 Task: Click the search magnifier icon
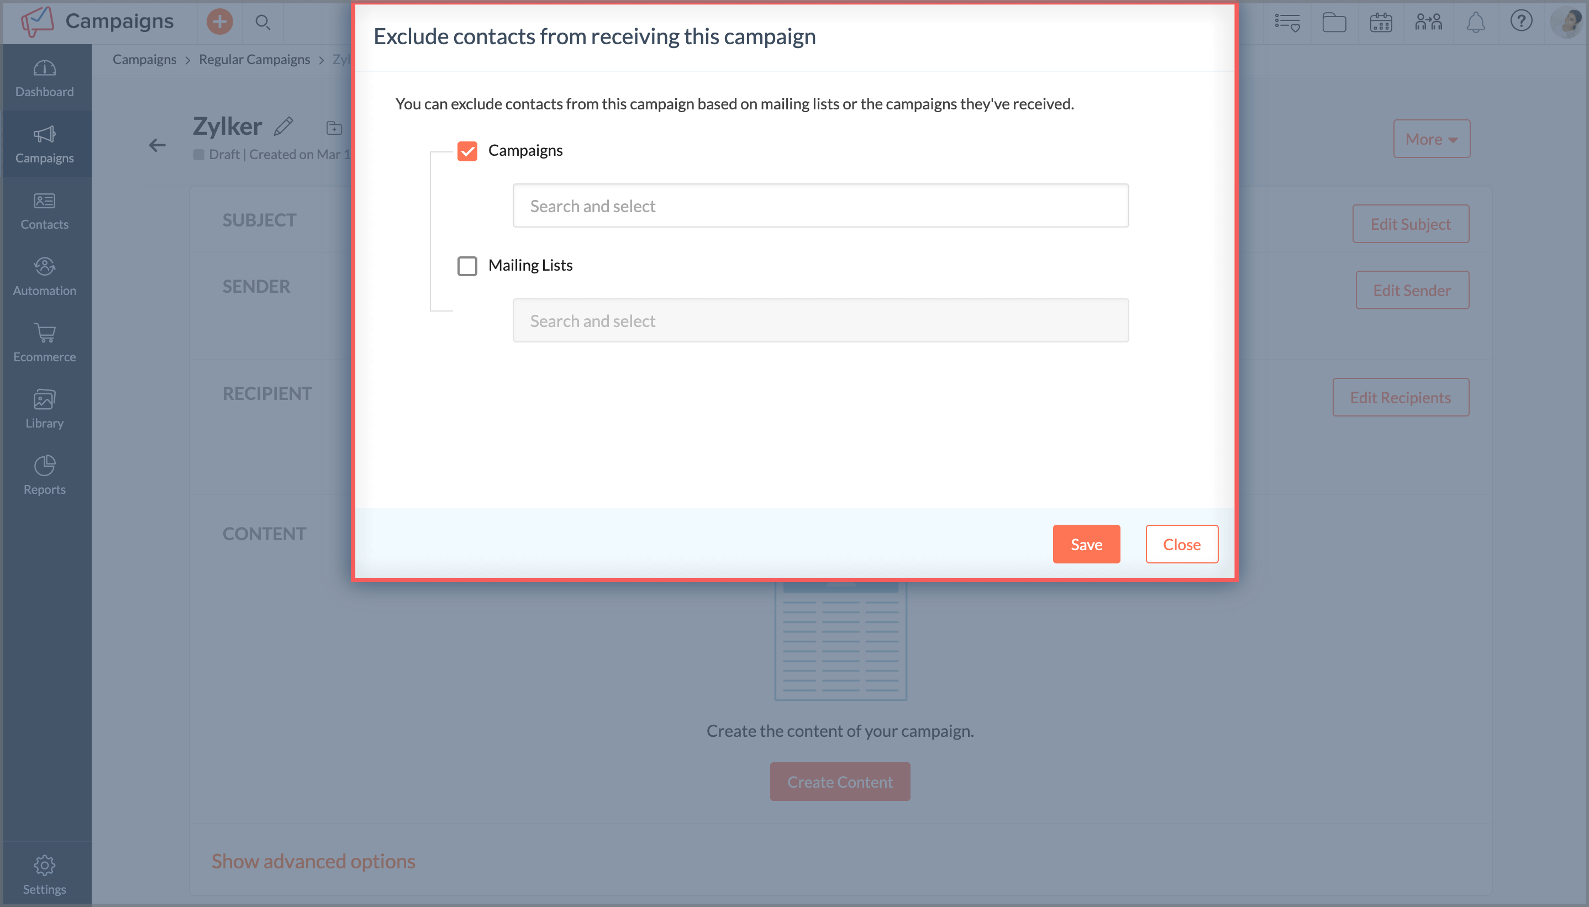262,22
